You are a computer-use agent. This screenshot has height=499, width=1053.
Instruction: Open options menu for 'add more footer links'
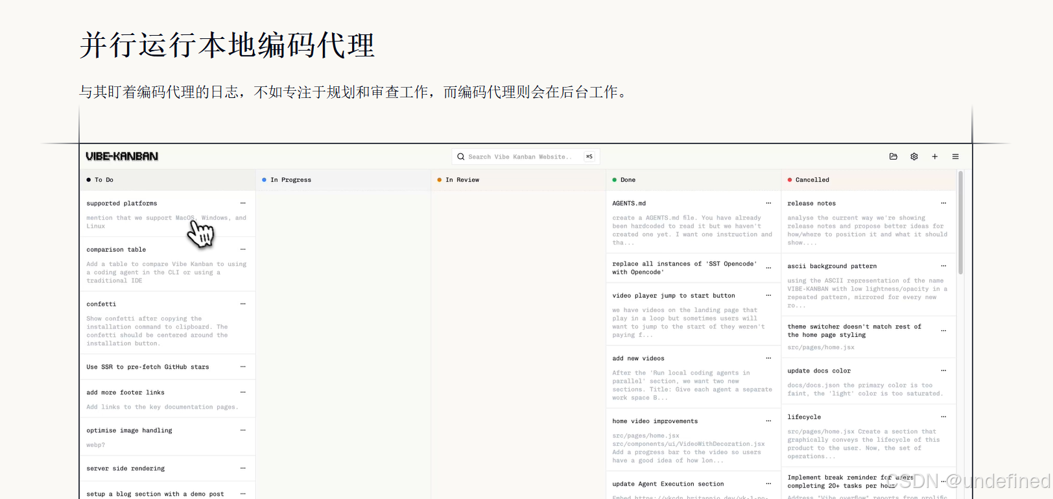(243, 392)
